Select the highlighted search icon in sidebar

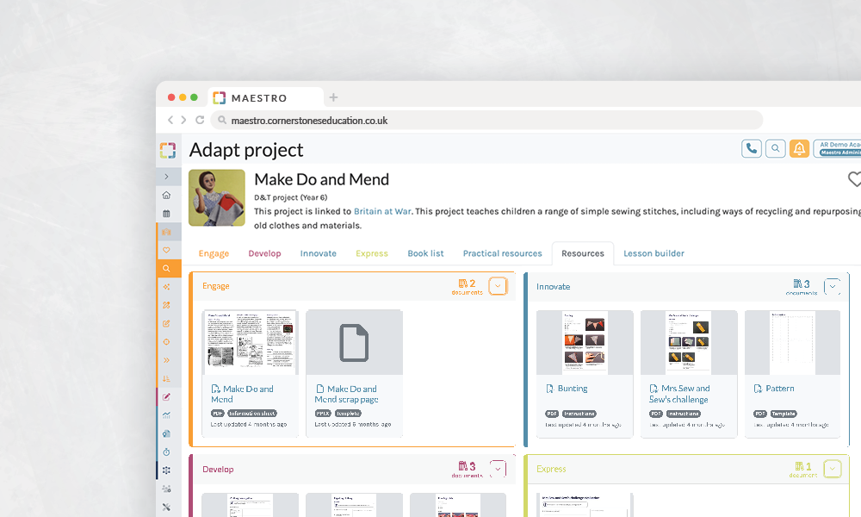coord(166,269)
